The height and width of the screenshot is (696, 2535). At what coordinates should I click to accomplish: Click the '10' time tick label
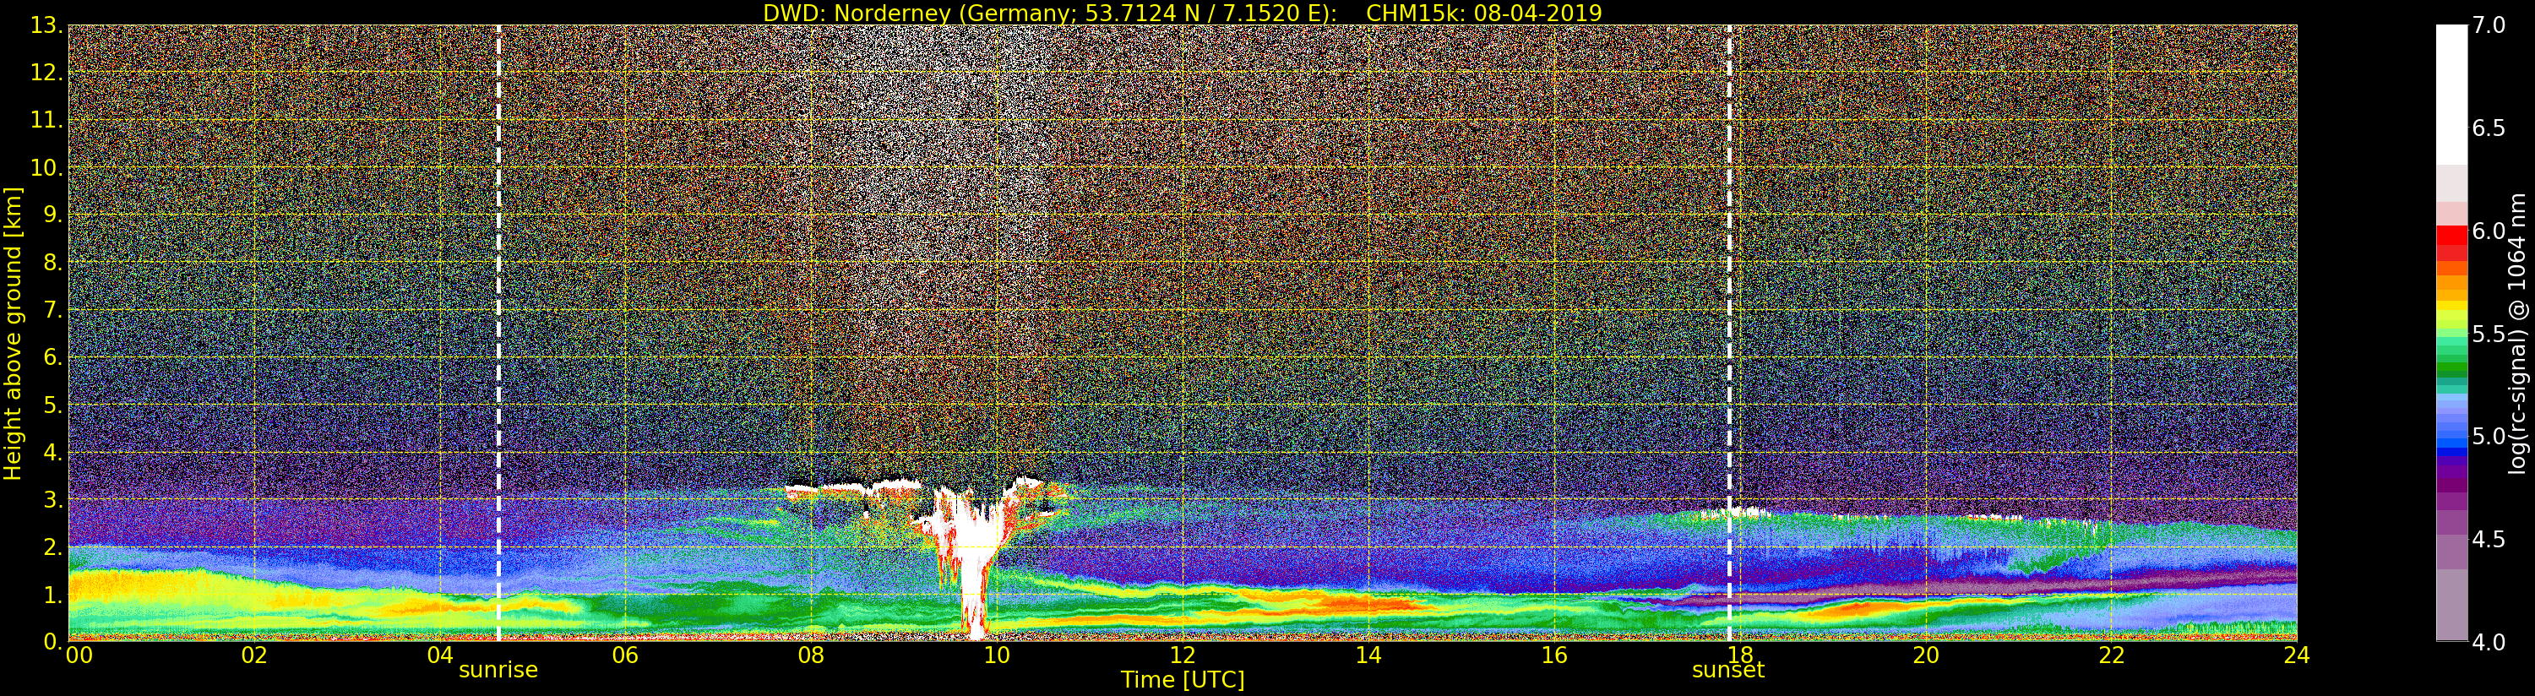[997, 655]
